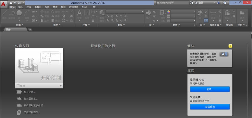Select the Line tool in the ribbon
Viewport: 252px width, 118px height.
4,15
